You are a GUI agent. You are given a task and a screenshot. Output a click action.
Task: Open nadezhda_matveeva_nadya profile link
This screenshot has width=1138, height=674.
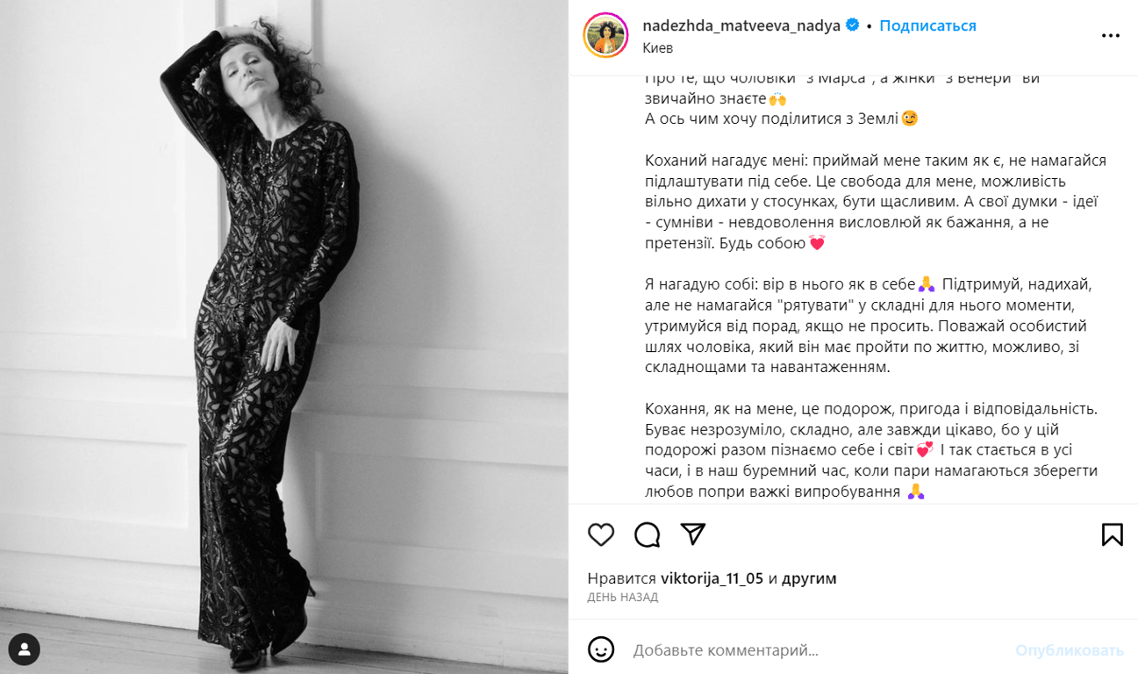coord(741,25)
